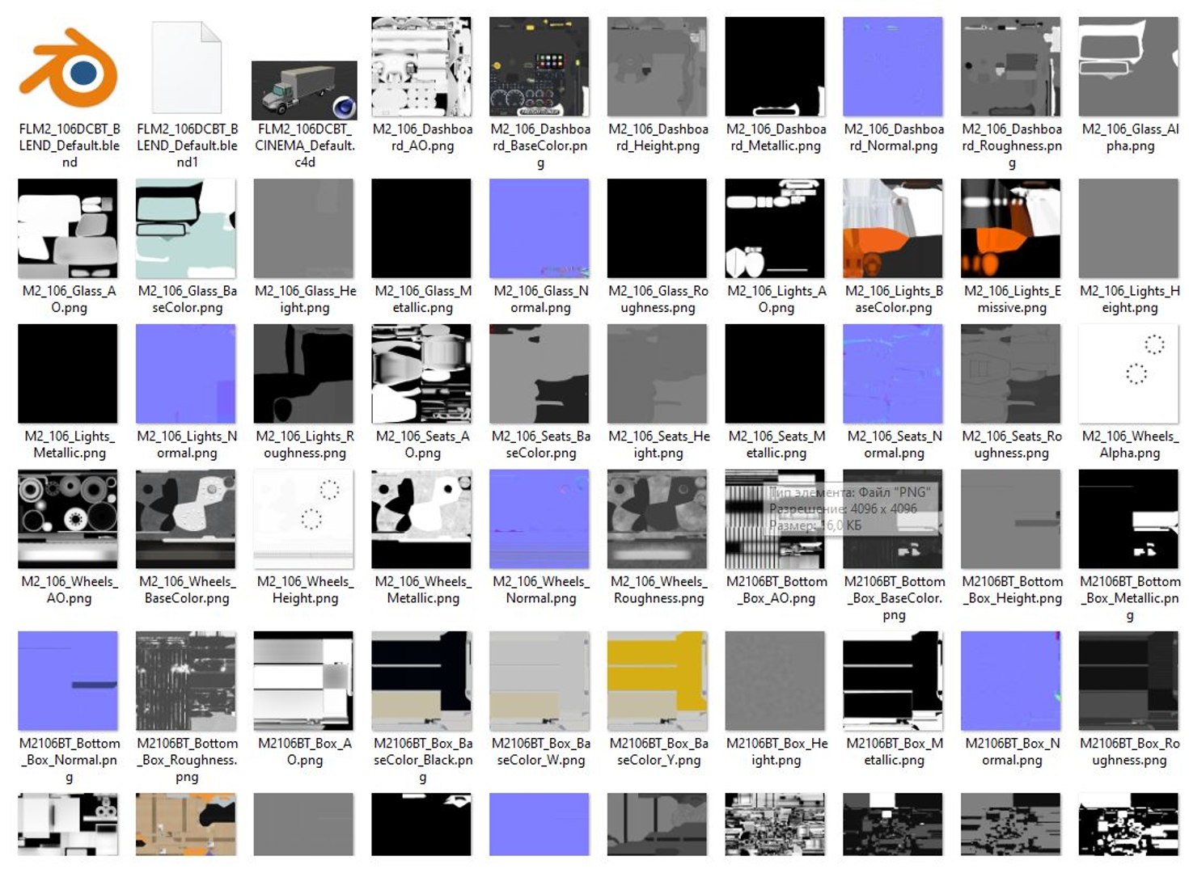Click the file name 'M2_106_Wheels_Roughness.png'
The height and width of the screenshot is (873, 1189).
(x=658, y=590)
